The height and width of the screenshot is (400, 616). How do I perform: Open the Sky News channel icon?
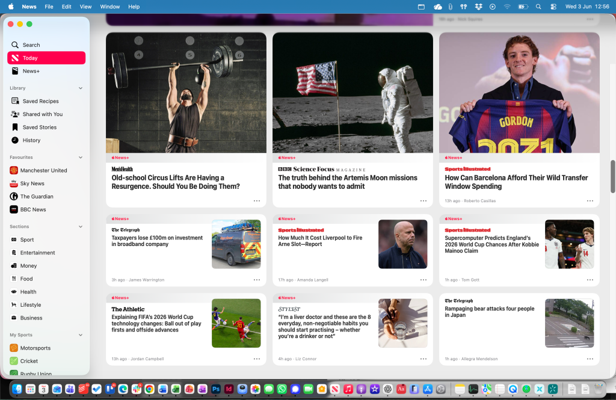point(14,183)
